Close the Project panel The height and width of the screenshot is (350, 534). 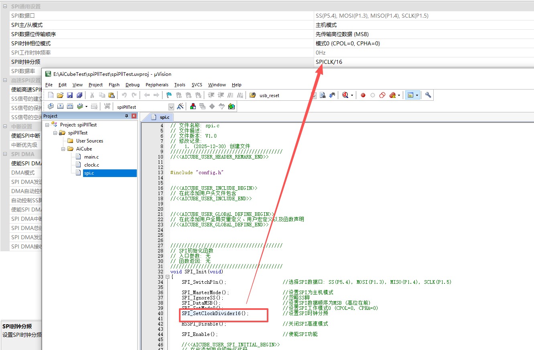[134, 116]
